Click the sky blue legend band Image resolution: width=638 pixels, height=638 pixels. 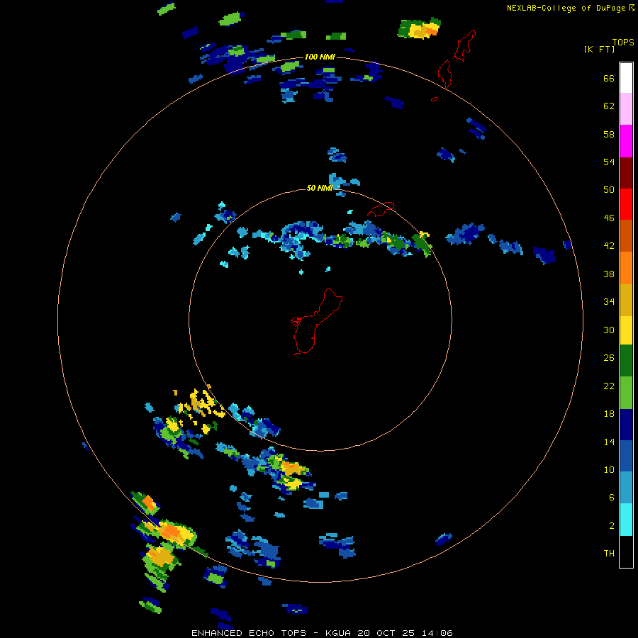tap(626, 488)
